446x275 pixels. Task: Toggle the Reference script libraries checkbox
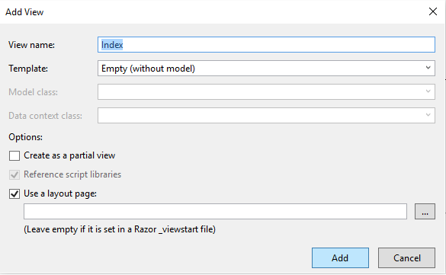pos(14,174)
